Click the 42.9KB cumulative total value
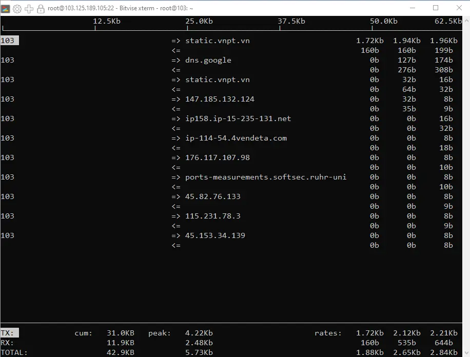Screen dimensions: 470x357 [x=121, y=352]
